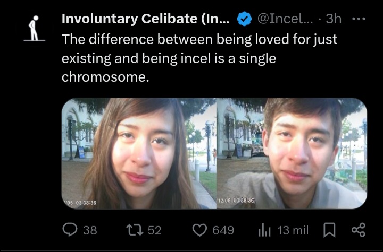
Task: Open the Involuntary Celibate display name
Action: (146, 20)
